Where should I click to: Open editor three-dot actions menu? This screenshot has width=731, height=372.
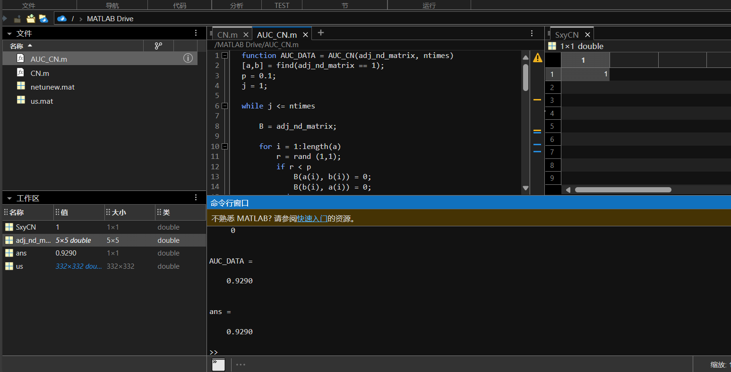click(532, 33)
